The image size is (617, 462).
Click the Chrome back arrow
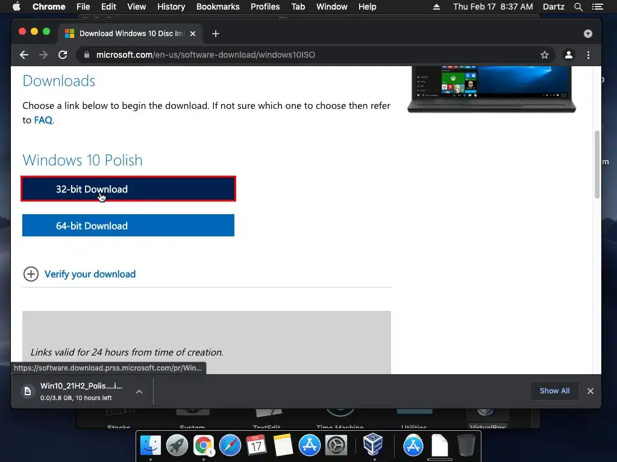coord(24,55)
